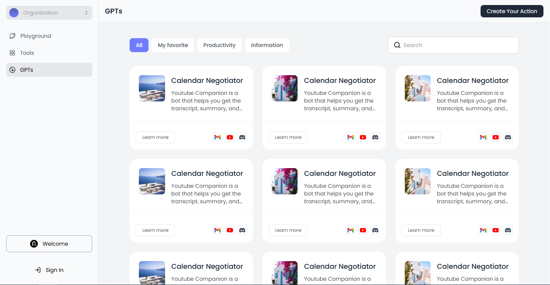Click Learn more on second-row white stairway card
The height and width of the screenshot is (285, 550).
pos(421,230)
